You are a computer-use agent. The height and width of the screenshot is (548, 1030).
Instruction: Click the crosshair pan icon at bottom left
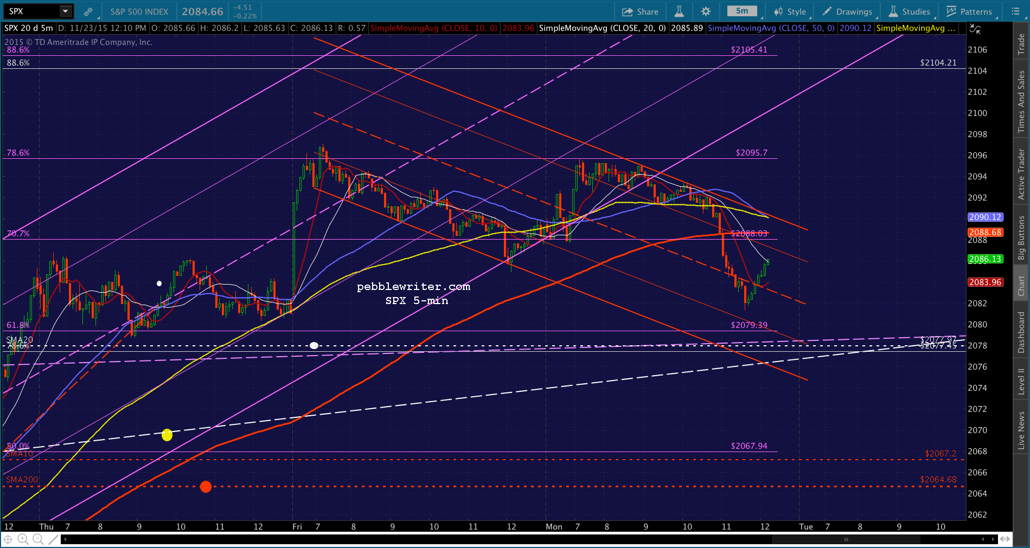pos(8,539)
